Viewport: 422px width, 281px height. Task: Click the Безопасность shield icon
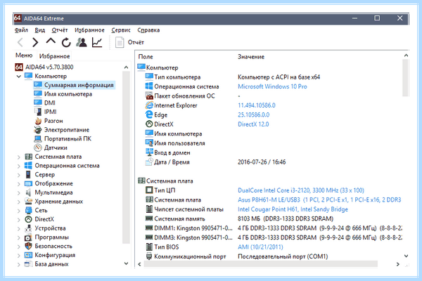(x=28, y=246)
